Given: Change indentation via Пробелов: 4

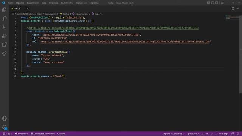Looking at the screenshot, I should tap(192, 134).
